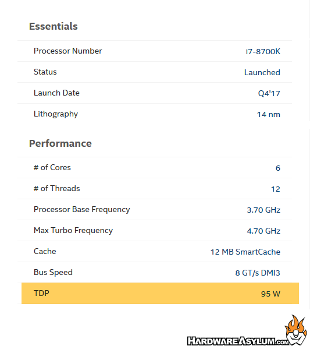
Task: Click the Bus Speed row label
Action: click(53, 273)
